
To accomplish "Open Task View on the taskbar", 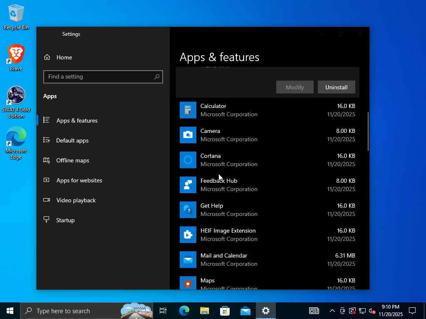I will pyautogui.click(x=163, y=311).
